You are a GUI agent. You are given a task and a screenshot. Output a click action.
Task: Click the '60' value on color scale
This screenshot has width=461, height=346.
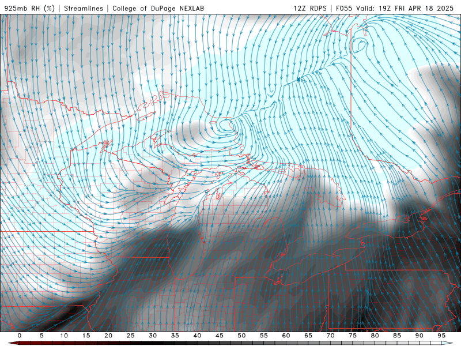286,336
